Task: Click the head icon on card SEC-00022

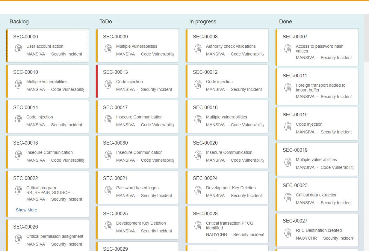Action: click(x=19, y=190)
